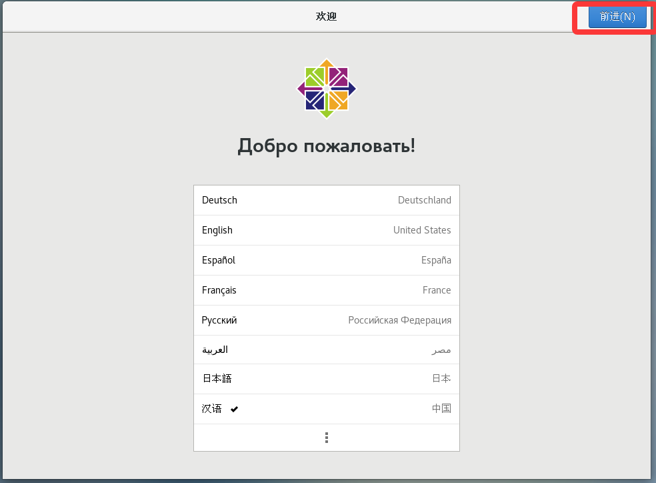Image resolution: width=656 pixels, height=483 pixels.
Task: Select 汉语 language row
Action: click(326, 409)
